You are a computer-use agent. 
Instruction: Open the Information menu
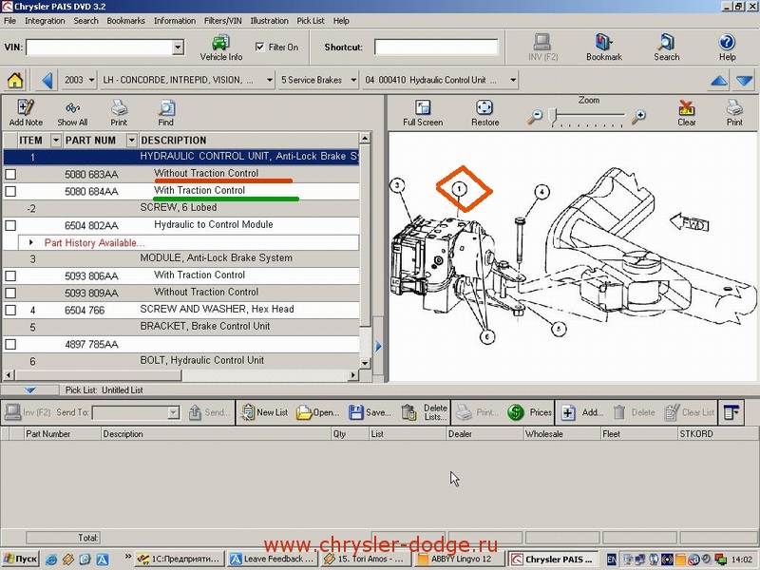point(175,21)
